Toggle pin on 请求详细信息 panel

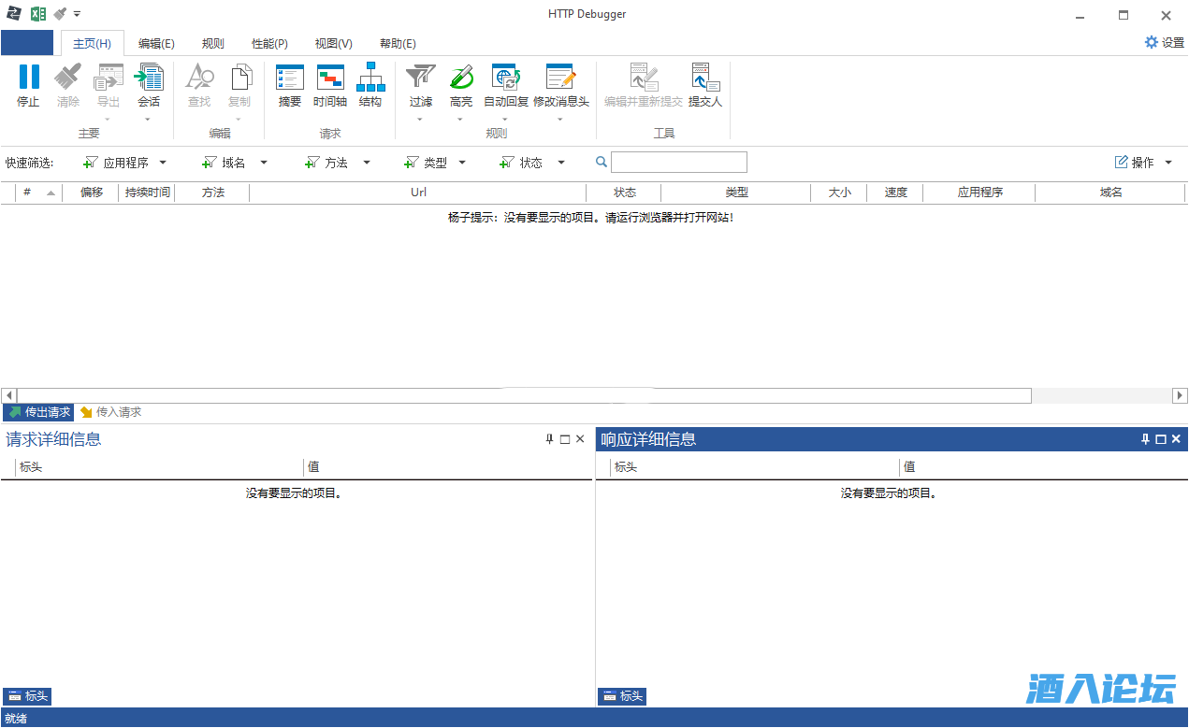(x=550, y=439)
